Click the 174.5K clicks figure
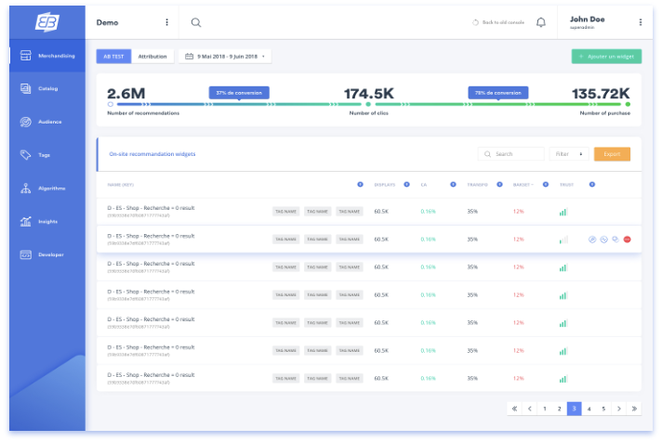This screenshot has height=442, width=662. point(368,93)
